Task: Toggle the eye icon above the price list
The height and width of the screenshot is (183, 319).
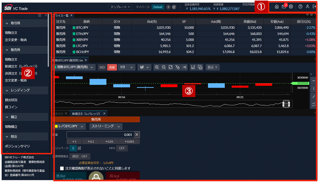Action: click(308, 14)
